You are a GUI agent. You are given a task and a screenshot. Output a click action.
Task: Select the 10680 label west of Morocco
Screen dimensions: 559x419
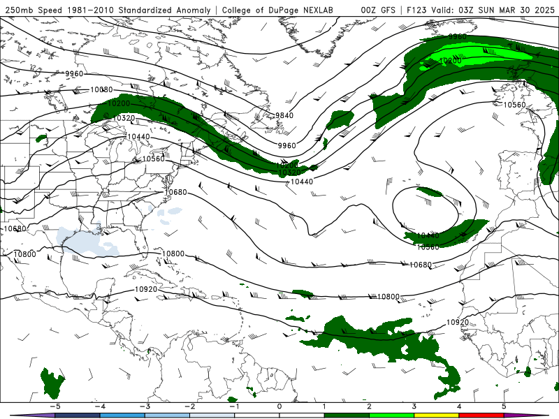click(x=421, y=265)
